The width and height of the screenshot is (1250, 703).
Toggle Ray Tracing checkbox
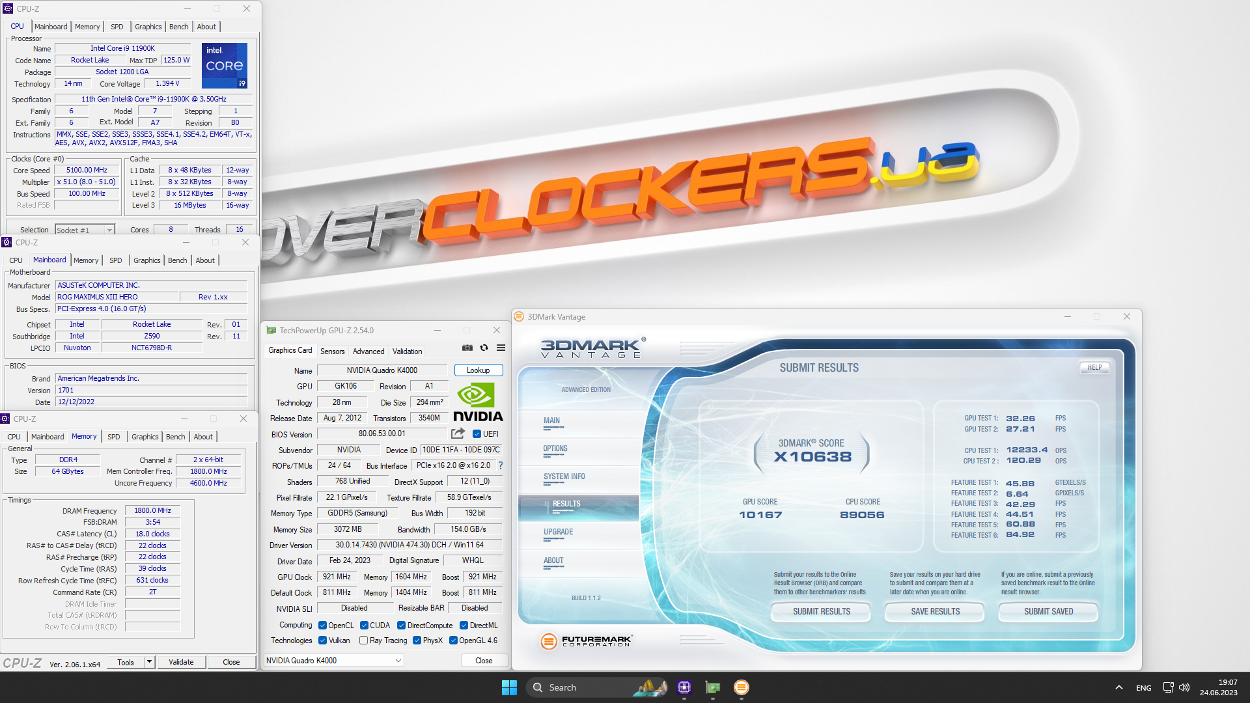[364, 641]
